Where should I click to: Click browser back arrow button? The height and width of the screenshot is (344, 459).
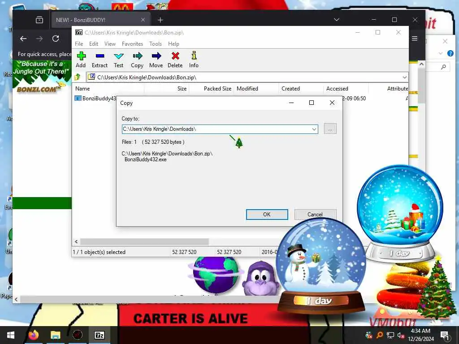coord(23,39)
